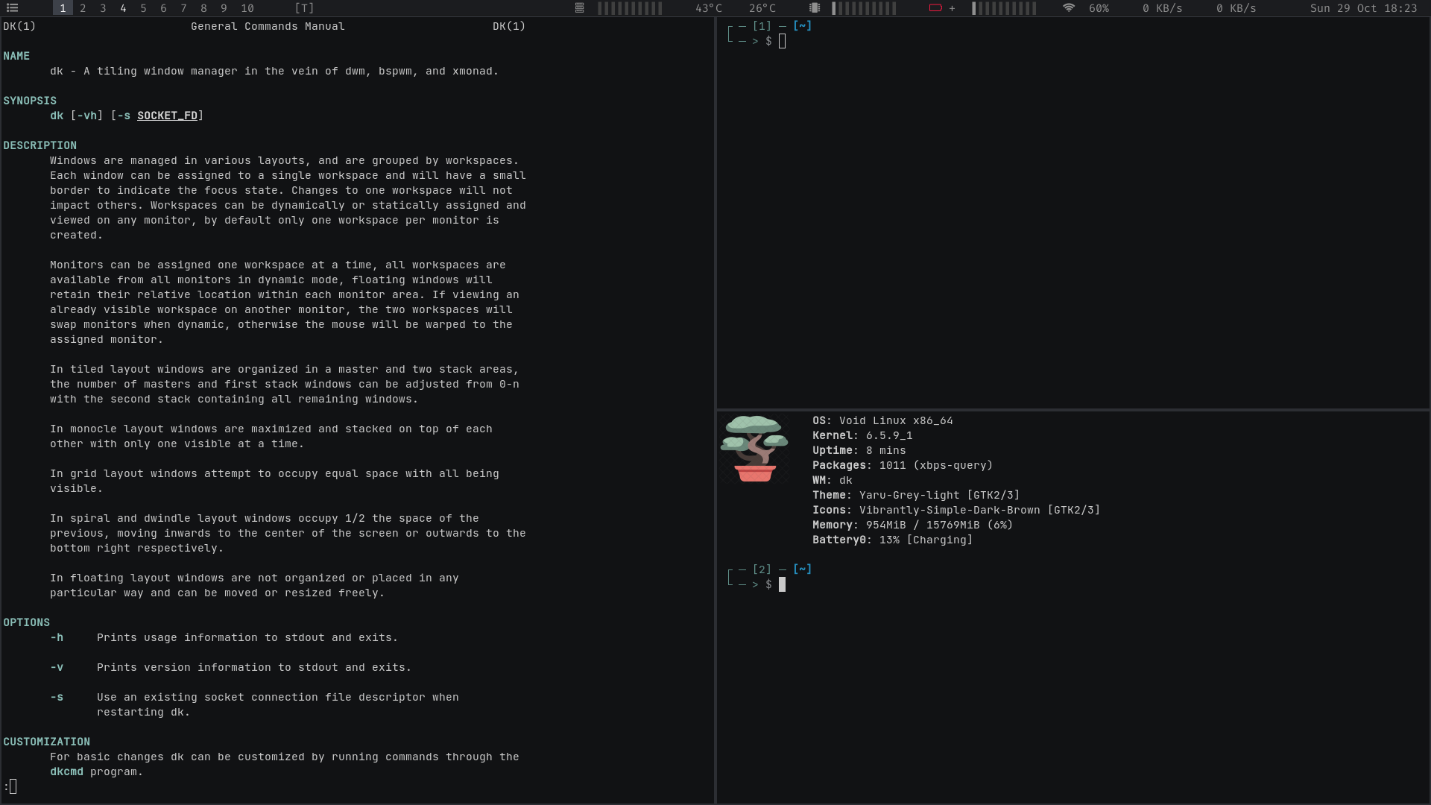Click the WM: dk line
Viewport: 1431px width, 805px height.
click(x=833, y=480)
